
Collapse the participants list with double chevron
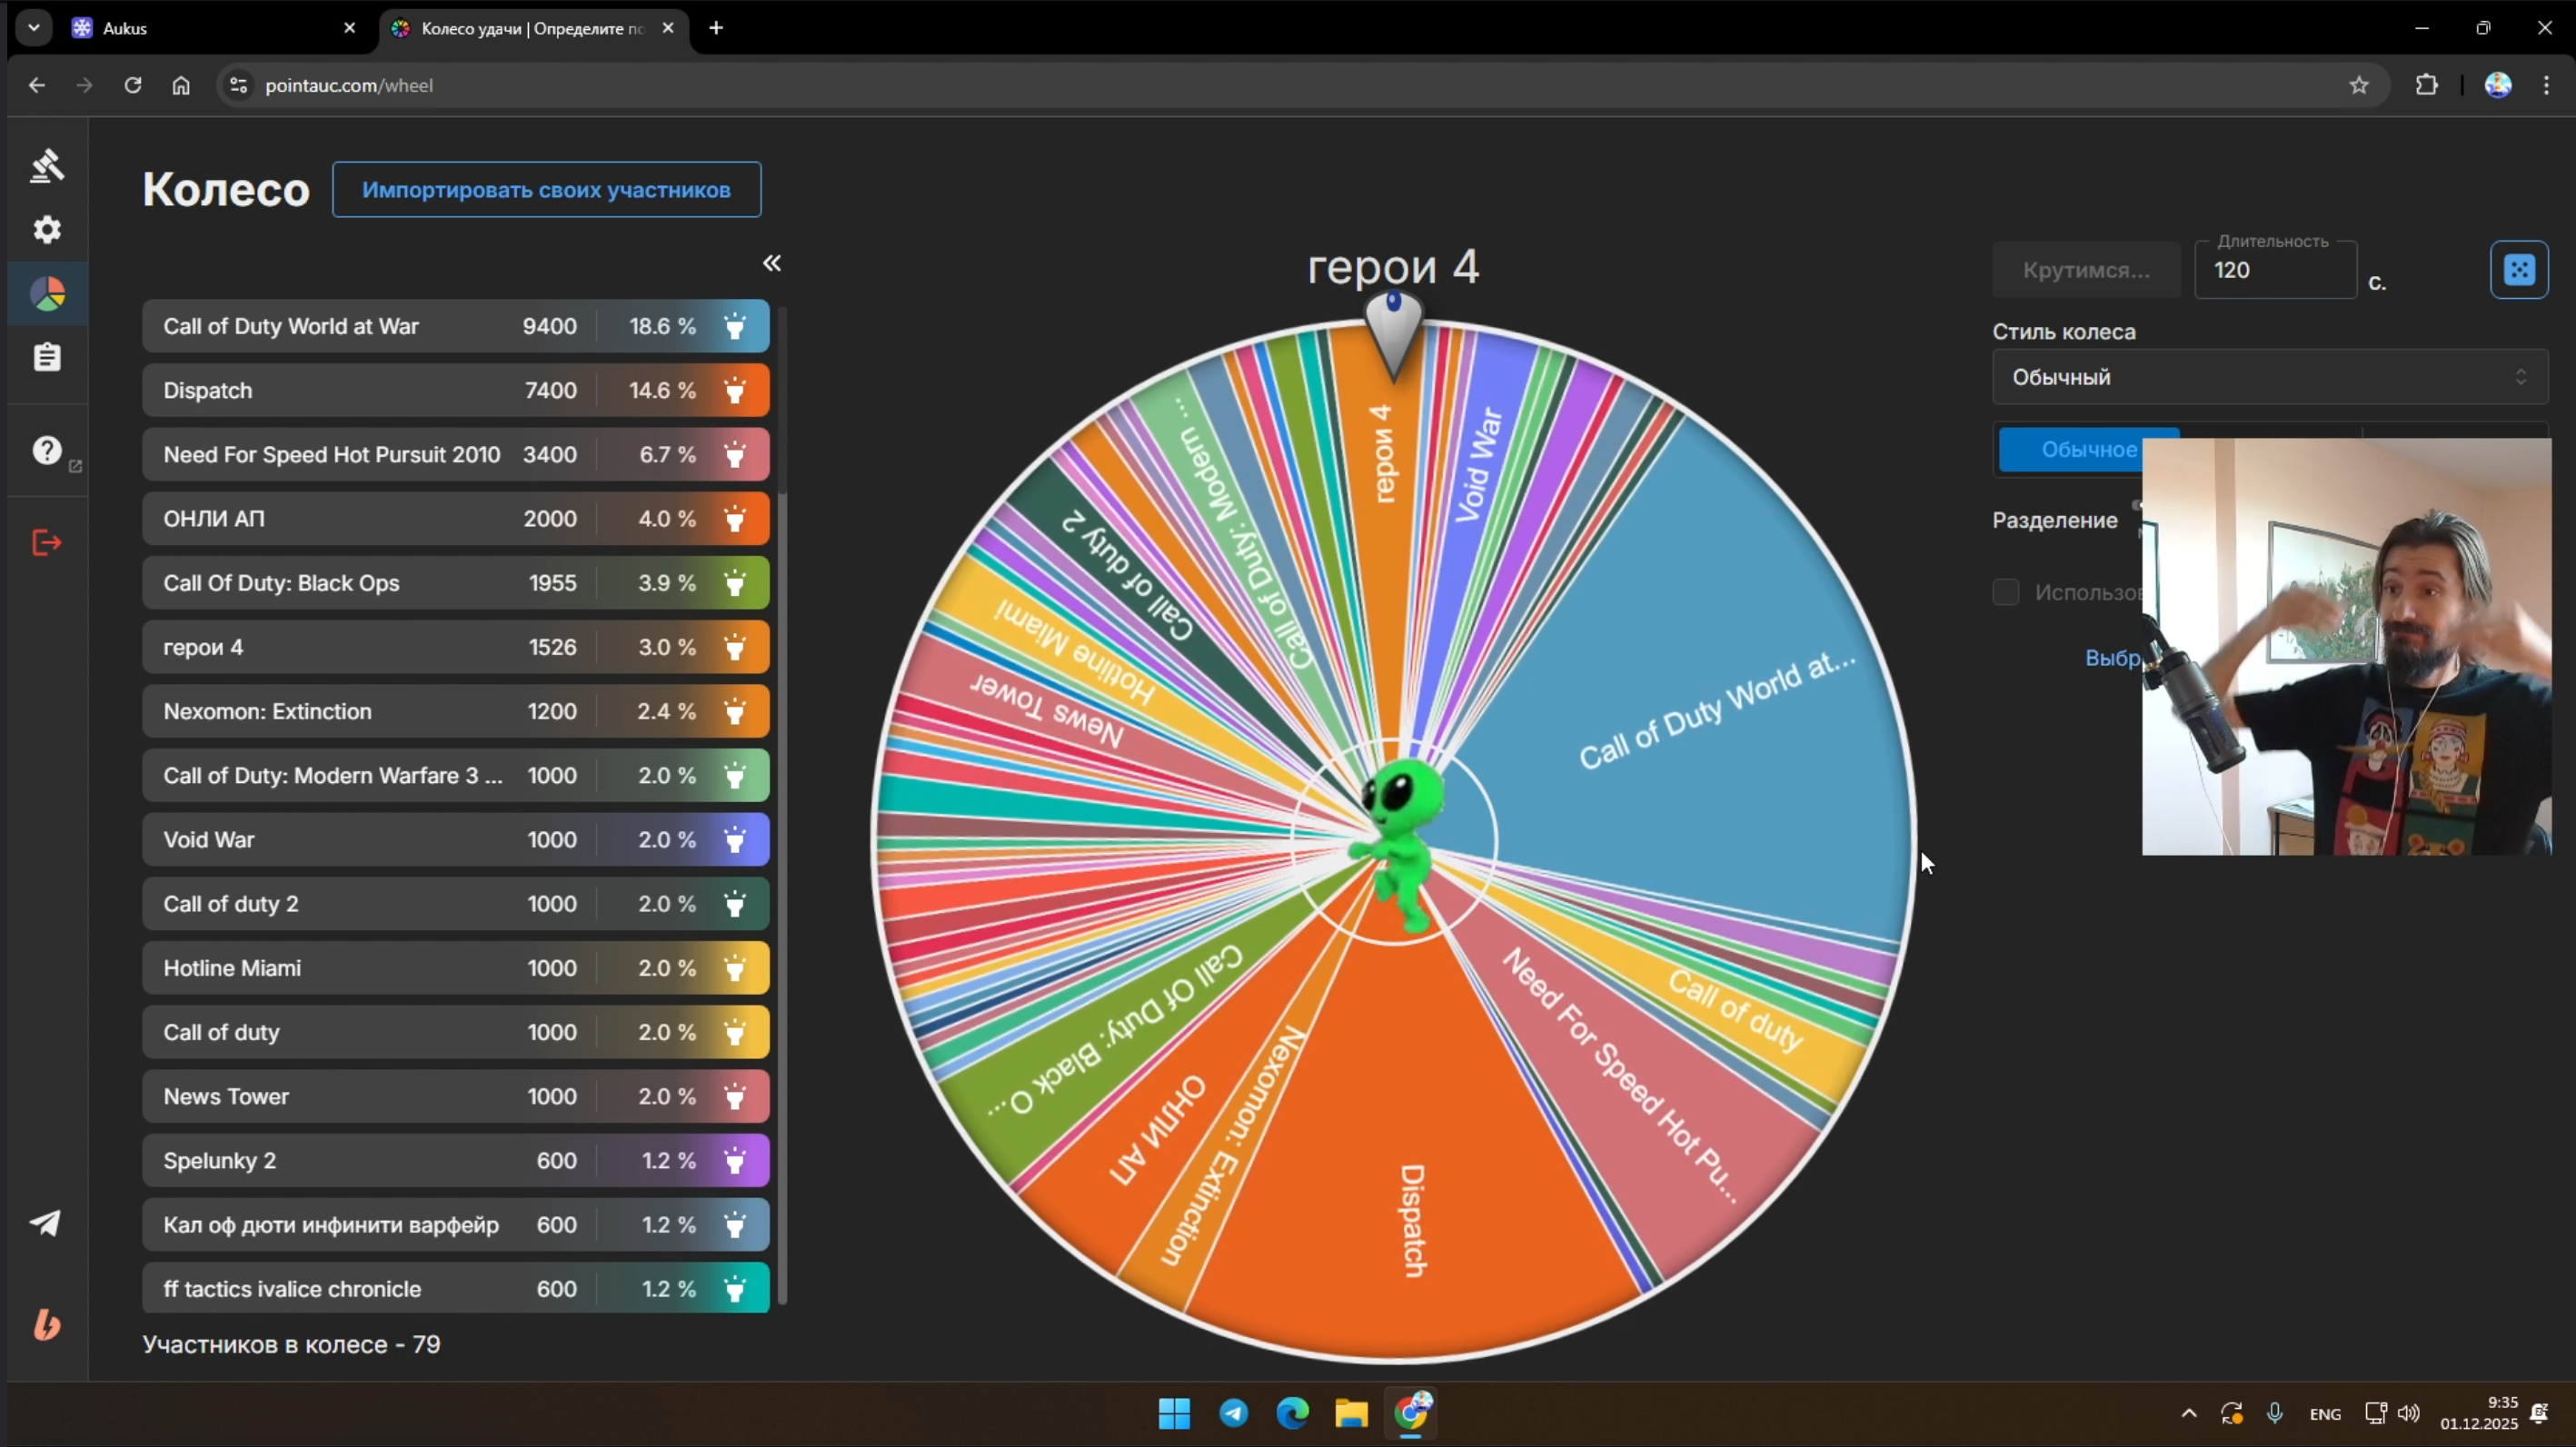point(771,263)
